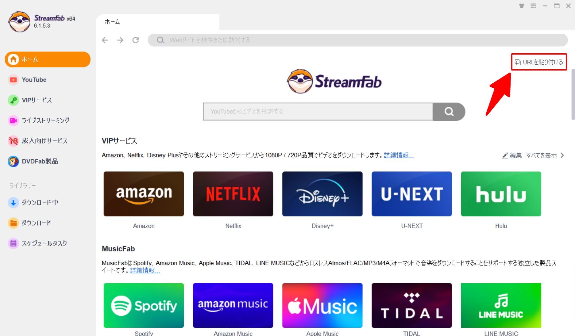
Task: Click the YouTube play icon in sidebar
Action: pos(13,80)
